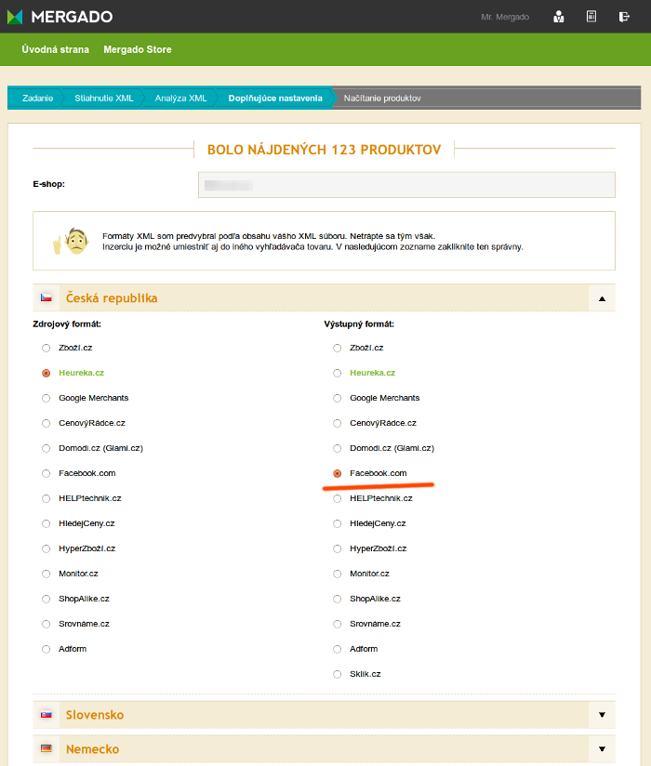Choose HELPtechnik.cz as output format

[x=338, y=499]
